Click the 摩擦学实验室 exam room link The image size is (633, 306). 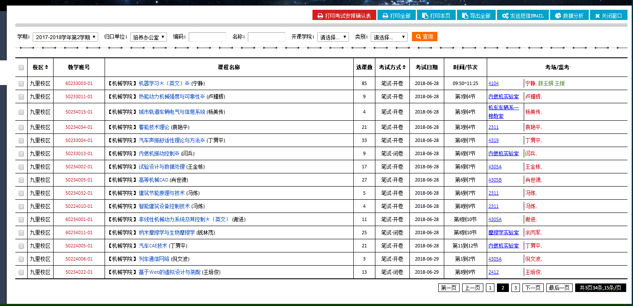(x=503, y=232)
